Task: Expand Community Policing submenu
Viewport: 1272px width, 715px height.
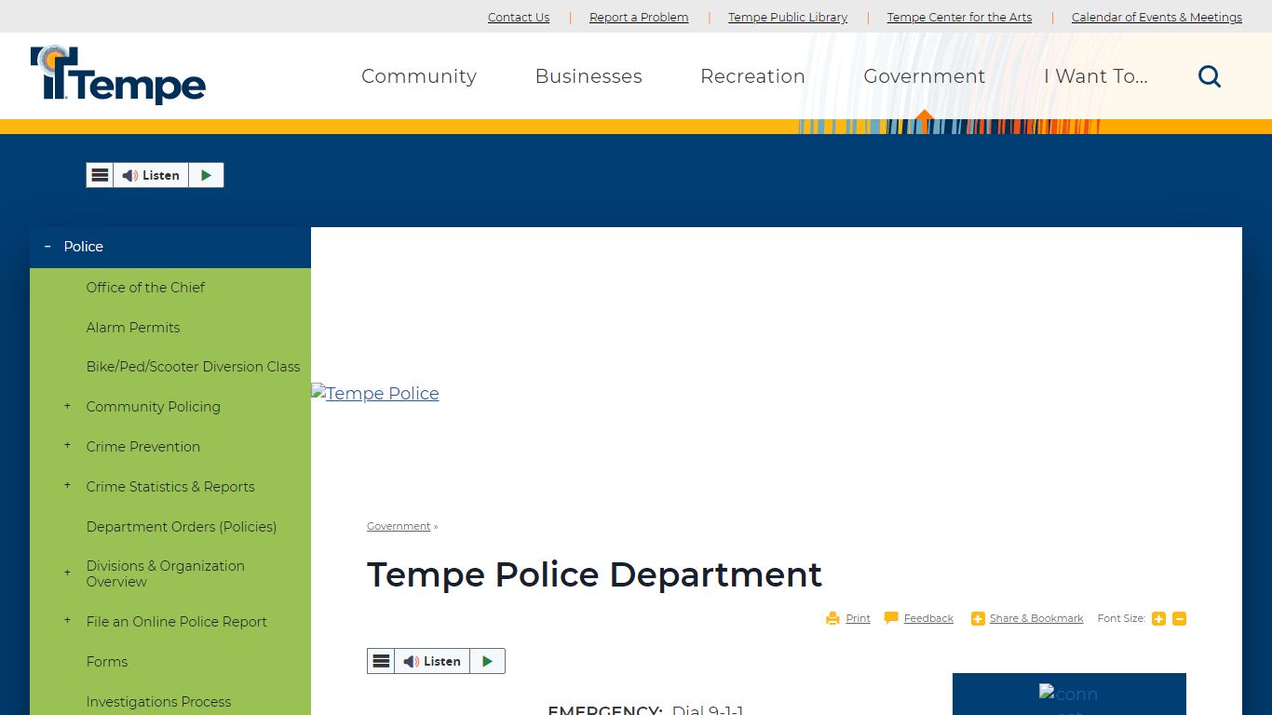Action: click(67, 406)
